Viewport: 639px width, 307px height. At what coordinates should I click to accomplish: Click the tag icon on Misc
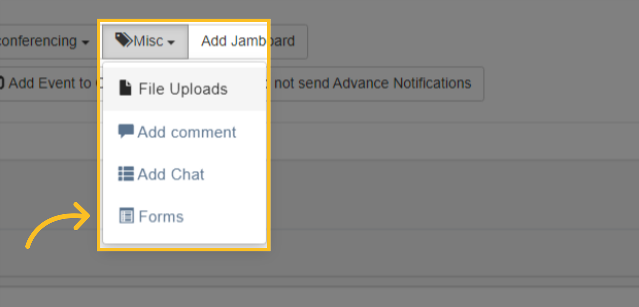(x=123, y=40)
